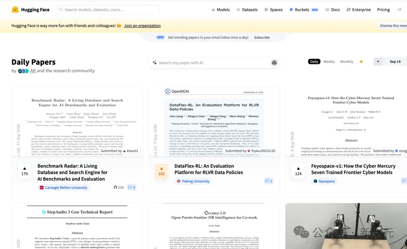Open AK's profile link

[33, 71]
